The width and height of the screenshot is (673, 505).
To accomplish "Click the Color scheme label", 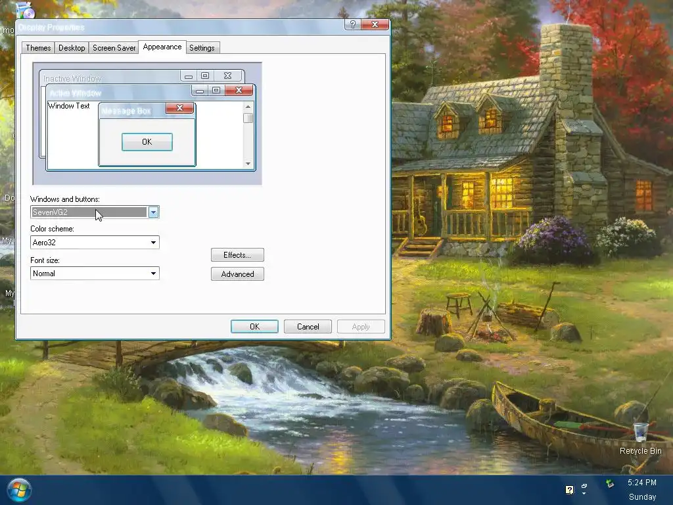I will tap(52, 229).
